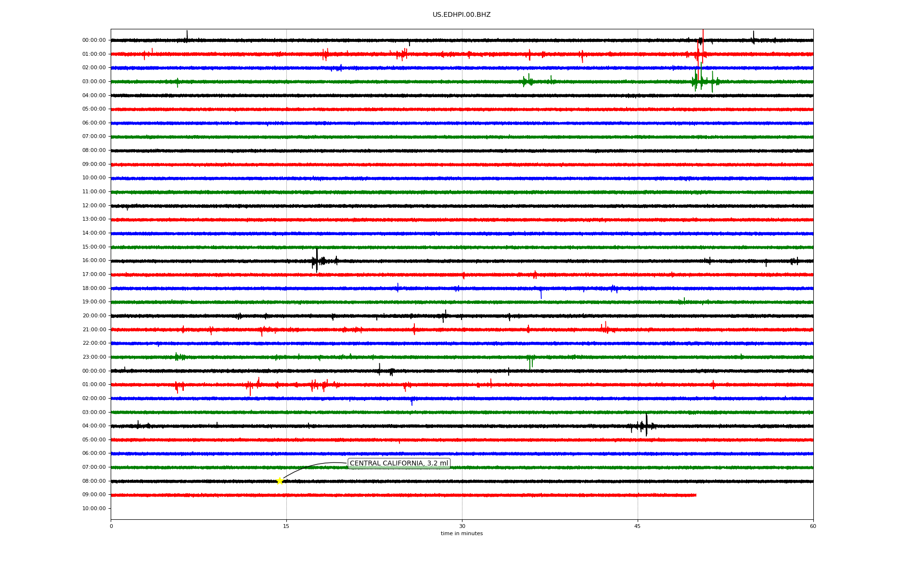
Task: Click the yellow star earthquake marker
Action: pyautogui.click(x=280, y=481)
